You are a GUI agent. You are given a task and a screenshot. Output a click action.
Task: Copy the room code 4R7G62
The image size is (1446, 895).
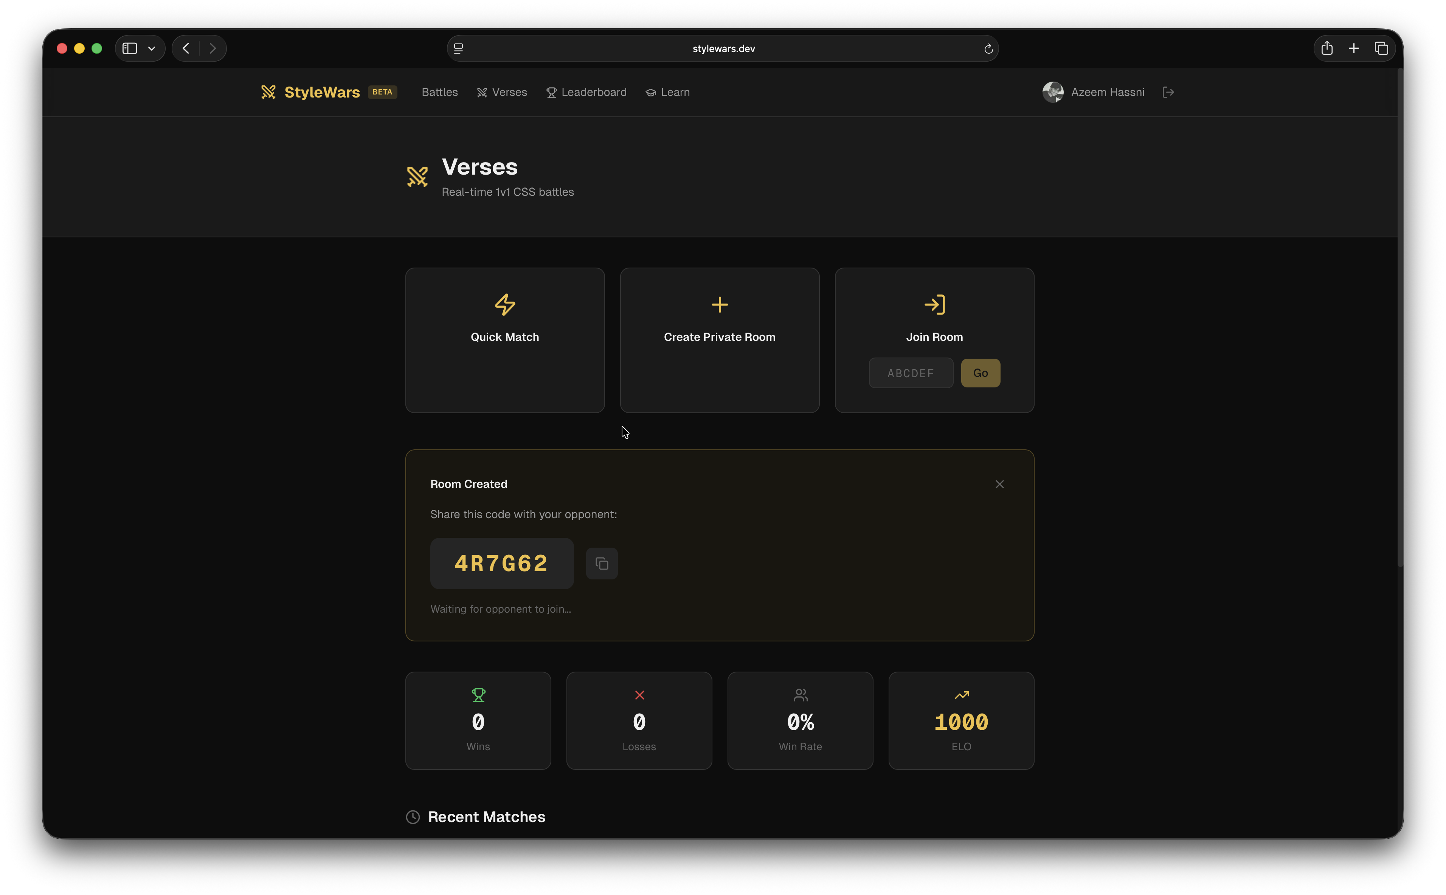(x=602, y=564)
